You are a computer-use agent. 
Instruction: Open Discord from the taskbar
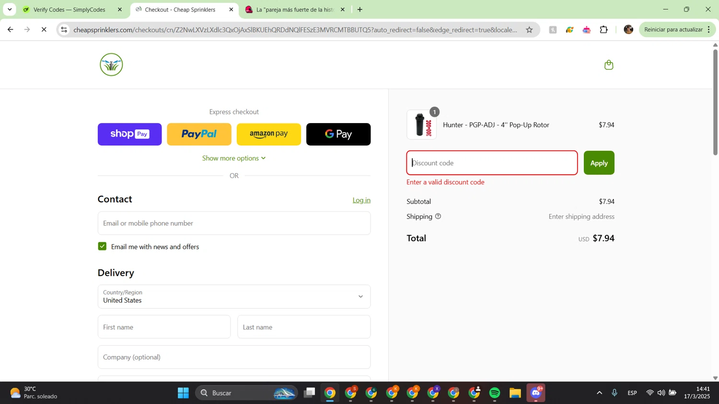[536, 393]
